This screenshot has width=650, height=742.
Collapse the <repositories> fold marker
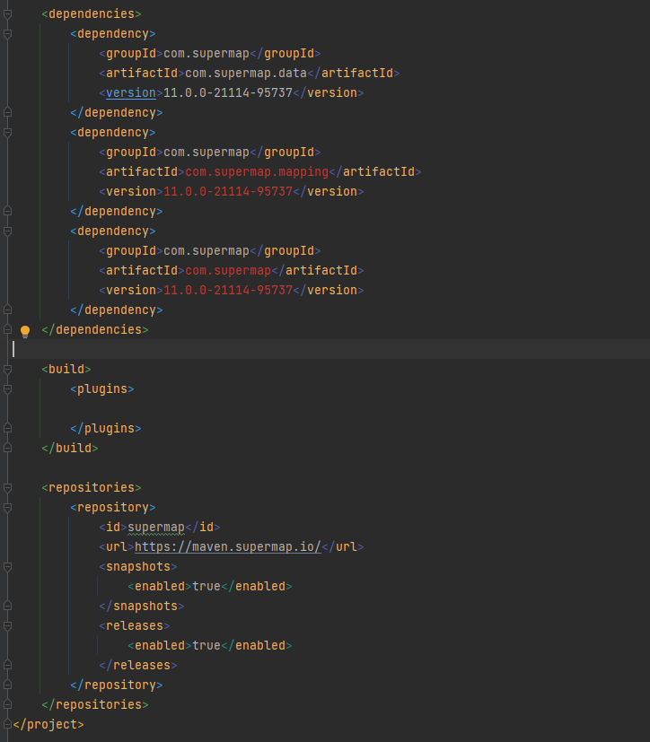7,487
